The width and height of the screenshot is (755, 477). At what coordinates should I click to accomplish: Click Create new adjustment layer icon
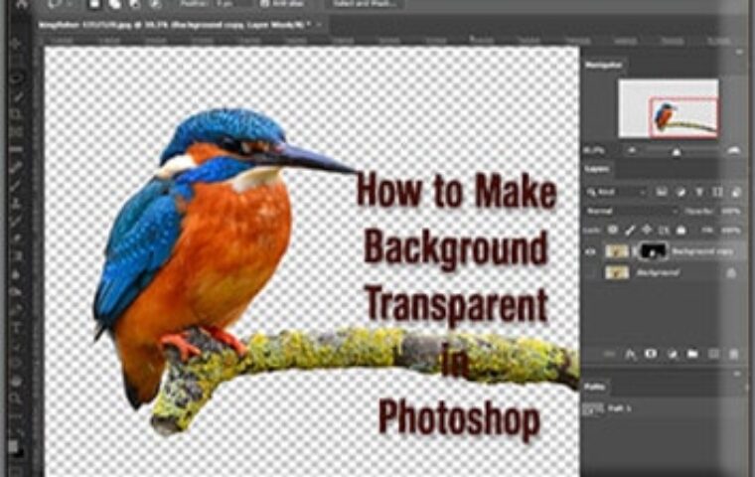tap(673, 355)
